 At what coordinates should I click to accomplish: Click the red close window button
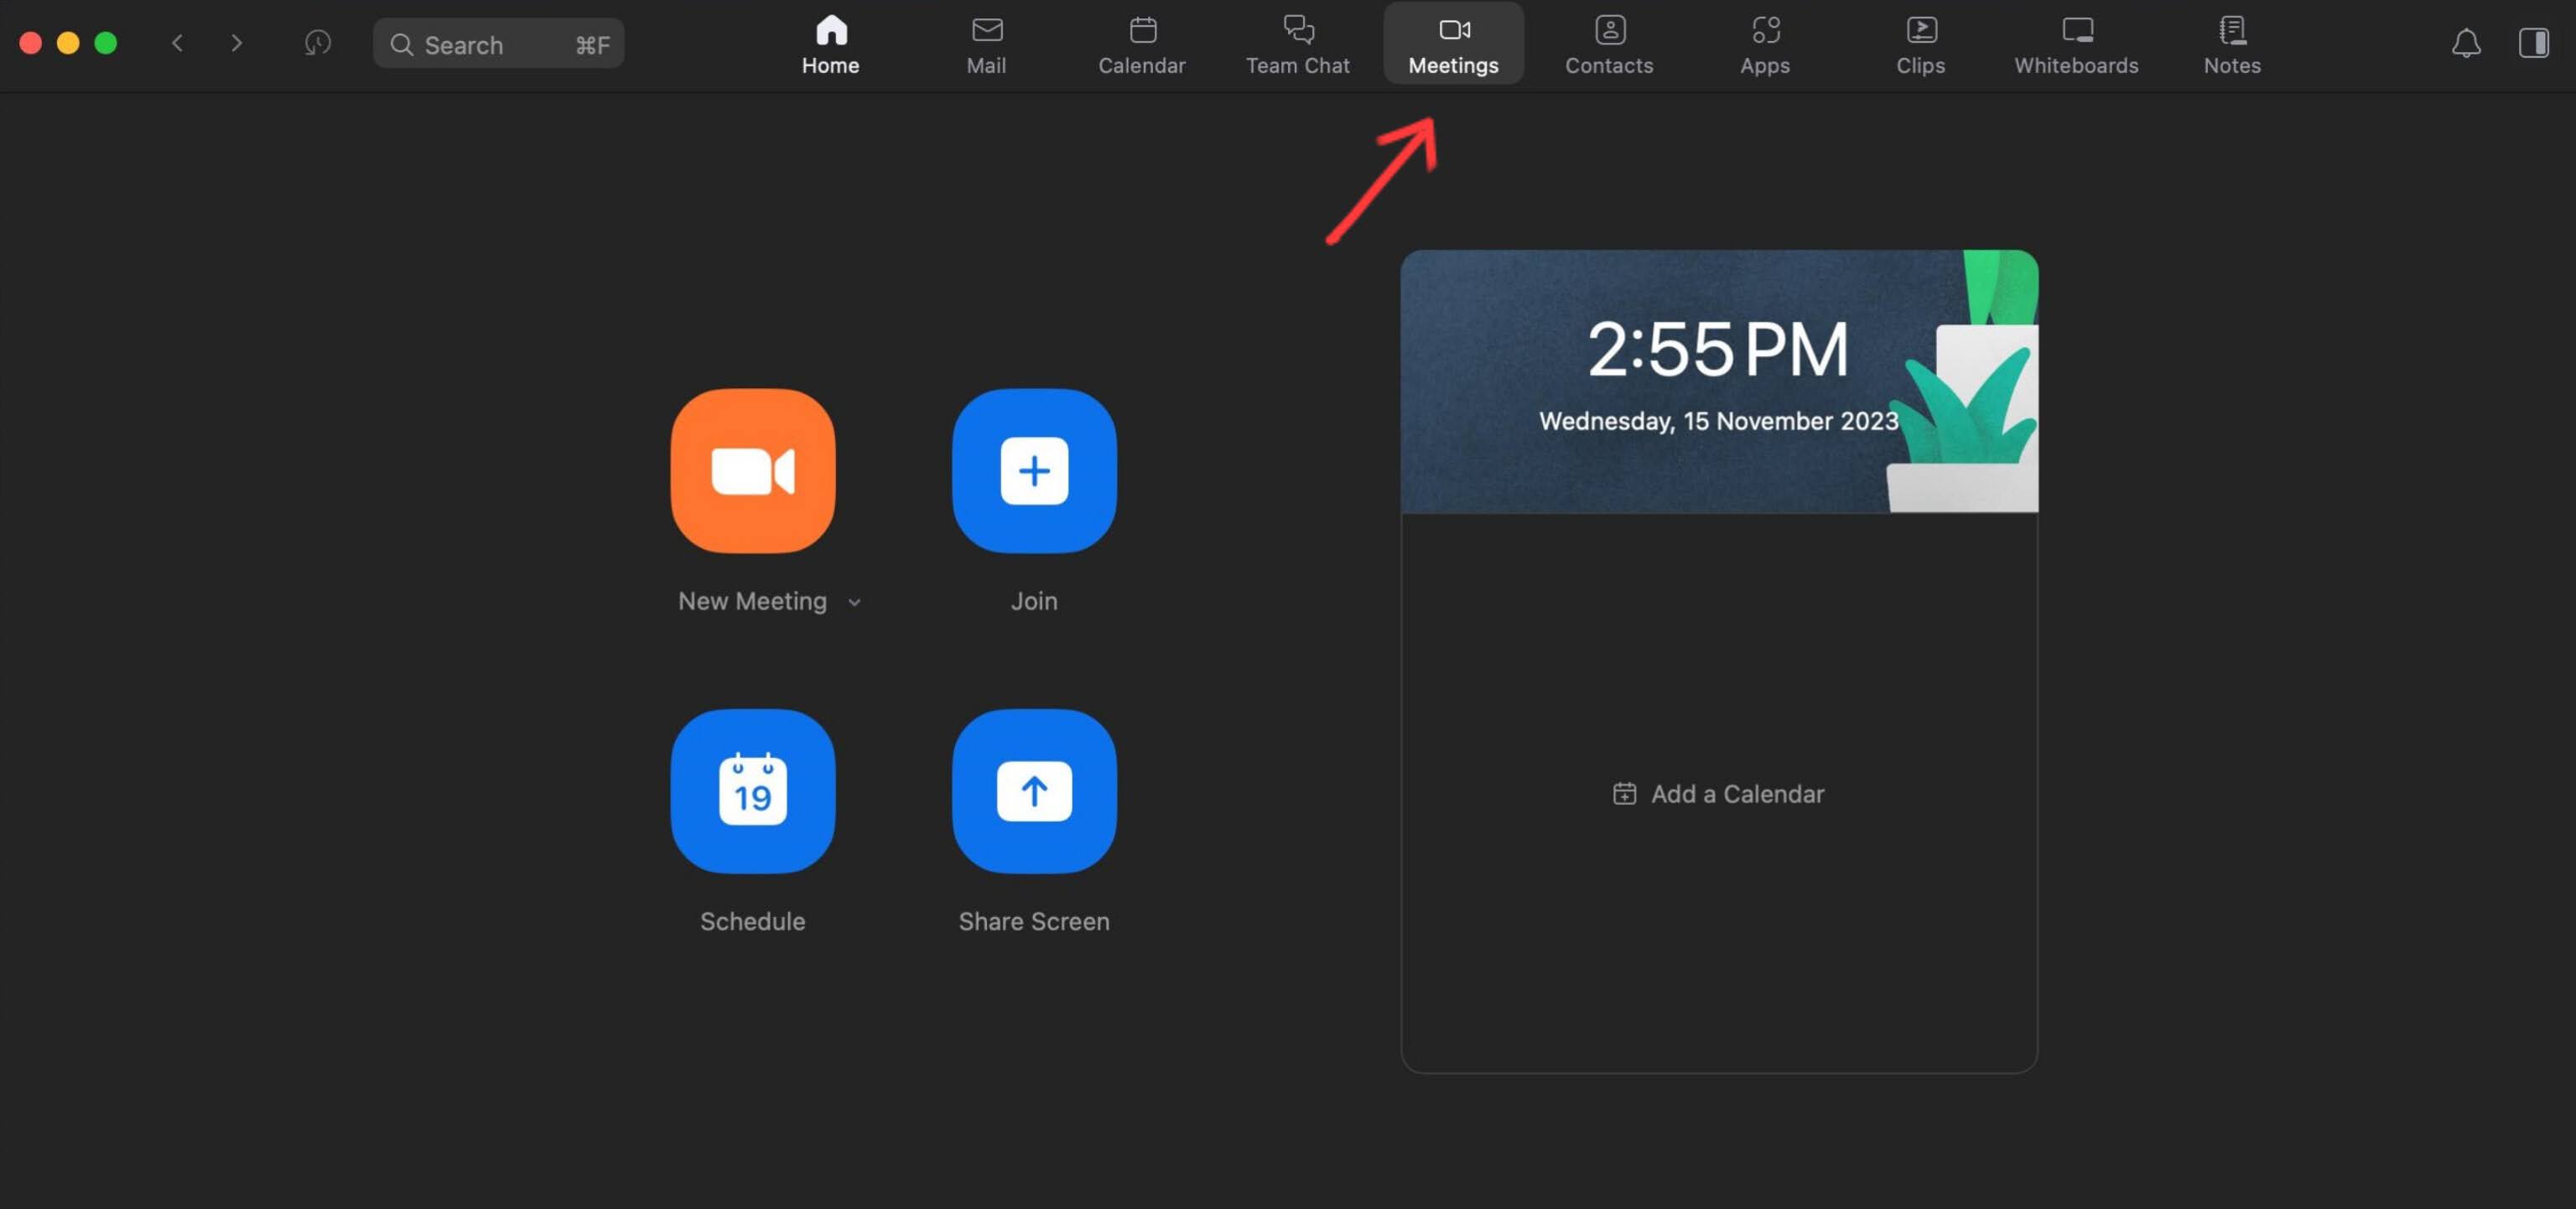[30, 43]
